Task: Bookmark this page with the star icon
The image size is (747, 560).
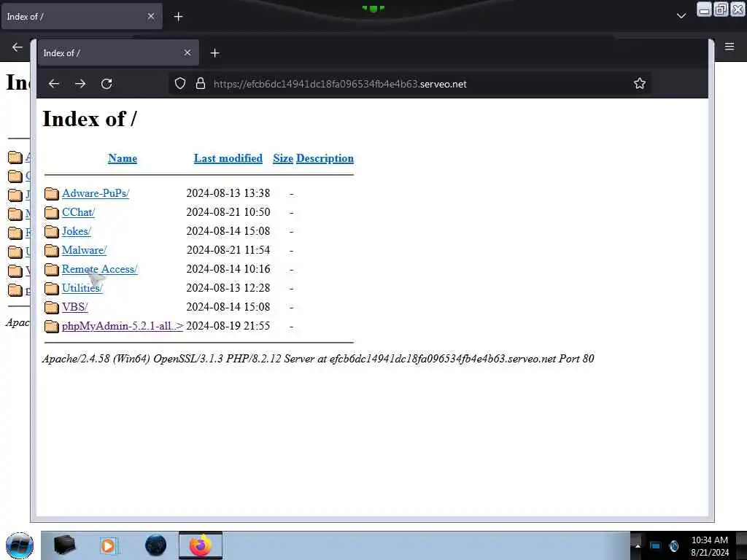Action: pyautogui.click(x=639, y=84)
